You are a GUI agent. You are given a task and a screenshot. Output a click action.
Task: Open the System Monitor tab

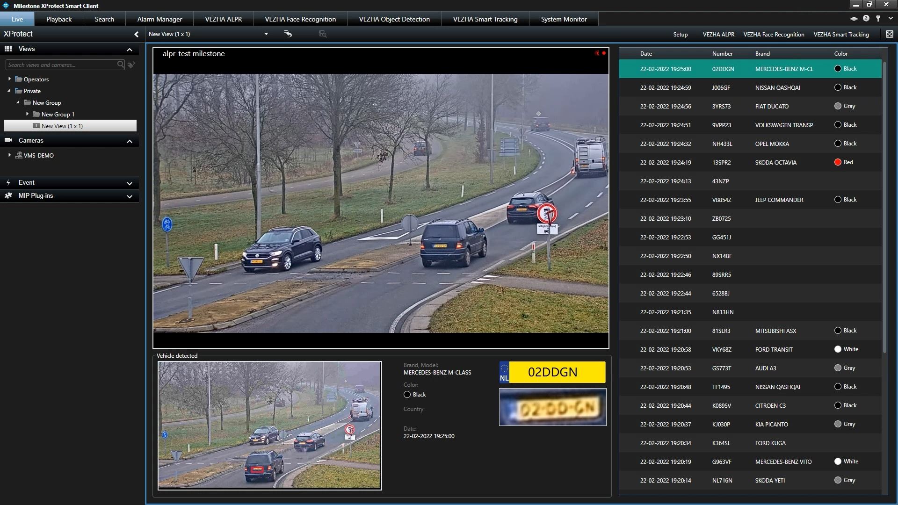point(564,19)
